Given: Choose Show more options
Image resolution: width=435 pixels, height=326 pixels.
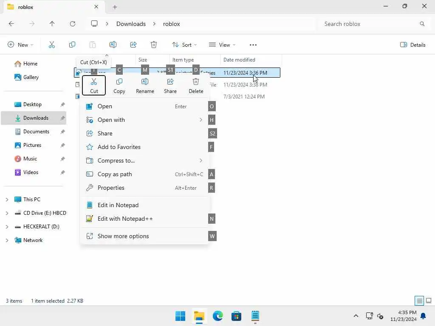Looking at the screenshot, I should [144, 236].
